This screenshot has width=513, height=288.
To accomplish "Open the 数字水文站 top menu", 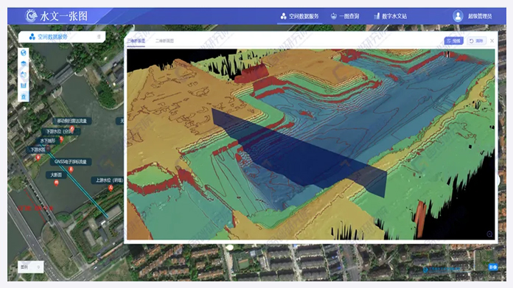I will coord(391,16).
